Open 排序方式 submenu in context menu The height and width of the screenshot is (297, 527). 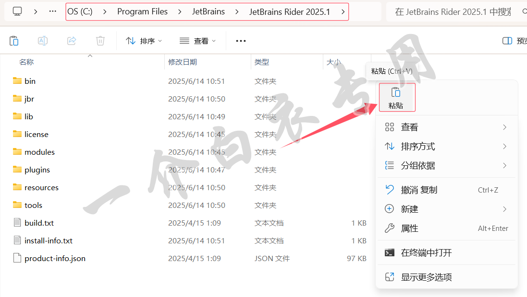point(446,146)
